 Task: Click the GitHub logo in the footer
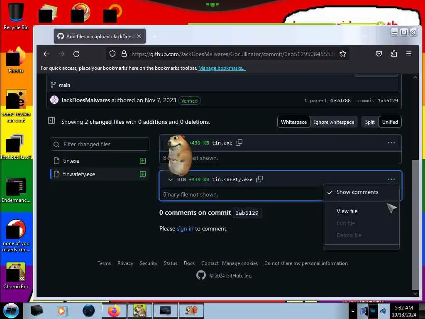[201, 275]
